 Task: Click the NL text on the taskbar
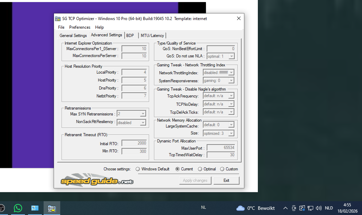203,207
